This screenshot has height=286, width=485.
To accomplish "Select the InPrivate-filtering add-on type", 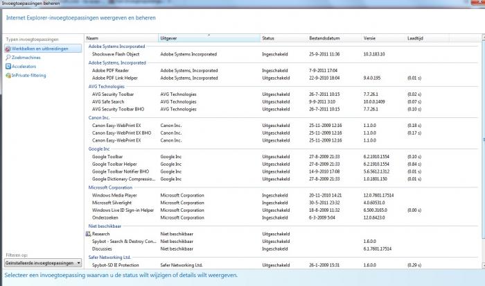I will 29,75.
